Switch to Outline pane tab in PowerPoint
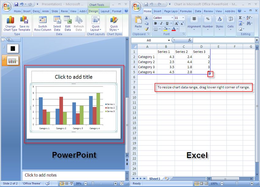This screenshot has width=260, height=187. point(9,39)
